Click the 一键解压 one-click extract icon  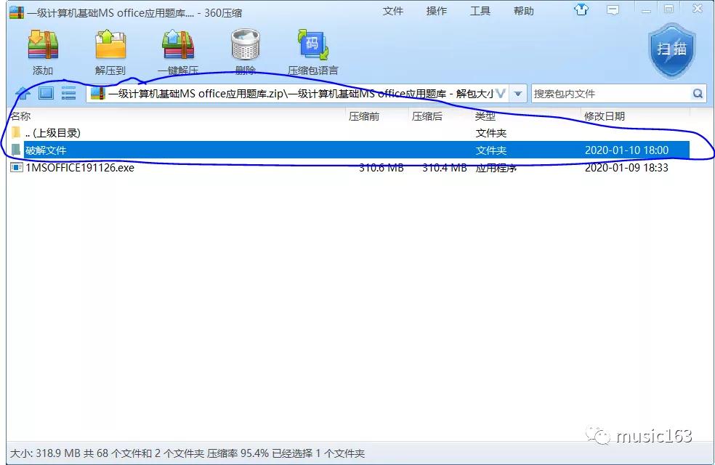(178, 44)
